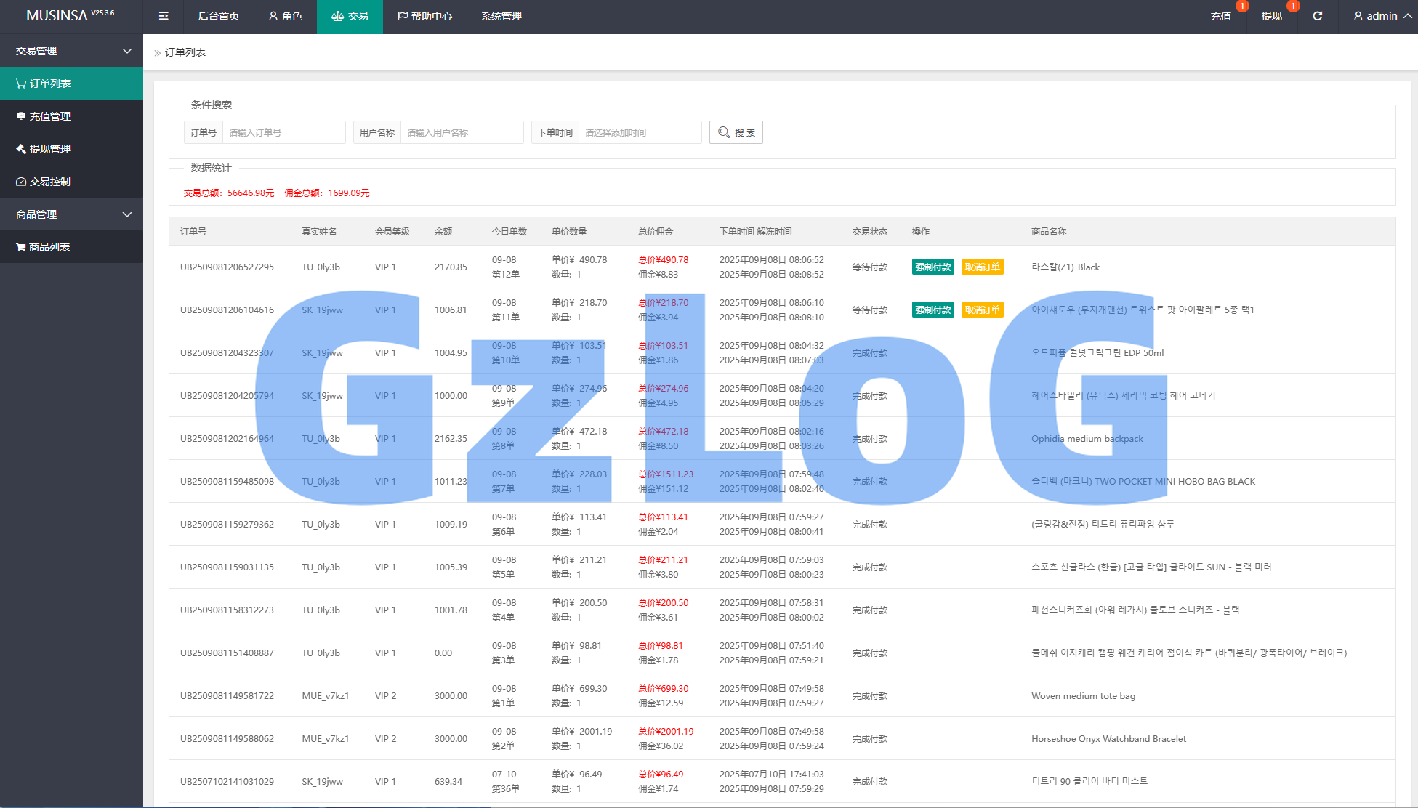Click the 充值 notification in top bar

[x=1221, y=16]
